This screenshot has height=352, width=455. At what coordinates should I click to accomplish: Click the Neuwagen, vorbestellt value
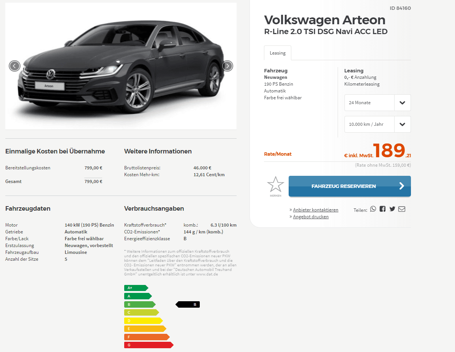[x=89, y=246]
